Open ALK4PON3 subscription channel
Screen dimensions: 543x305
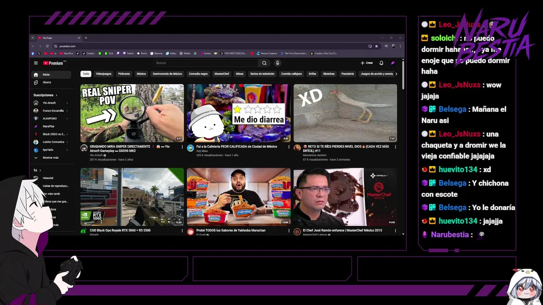52,119
